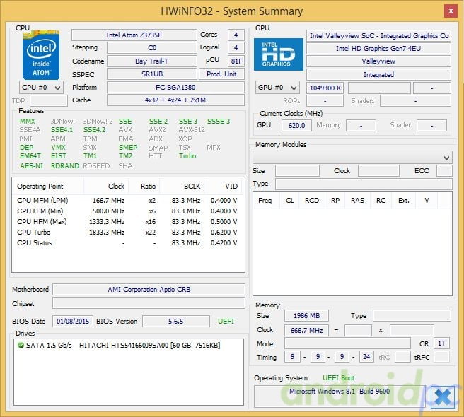Select the CPU Turbo row

click(x=128, y=232)
